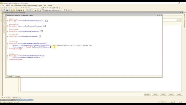
Task: Click the Назад button
Action: click(x=155, y=94)
